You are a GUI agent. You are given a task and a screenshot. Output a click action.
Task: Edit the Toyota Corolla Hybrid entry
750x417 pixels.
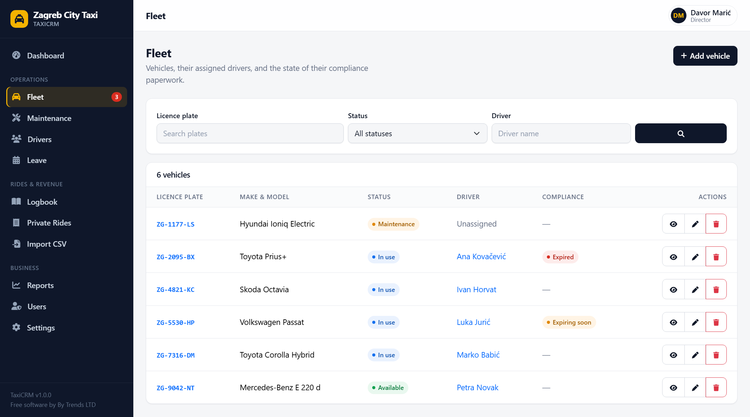click(x=695, y=355)
